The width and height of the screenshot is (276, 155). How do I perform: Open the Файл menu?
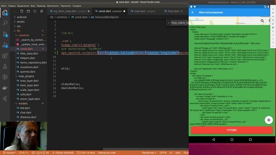3,6
